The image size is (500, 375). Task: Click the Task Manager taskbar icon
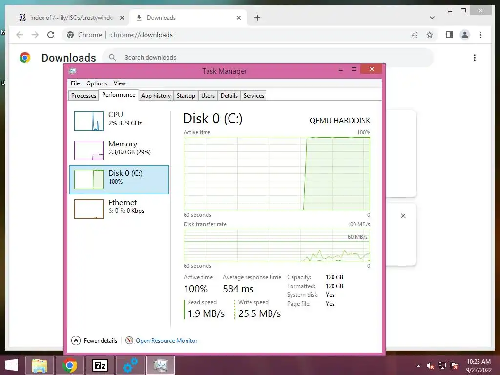tap(161, 365)
